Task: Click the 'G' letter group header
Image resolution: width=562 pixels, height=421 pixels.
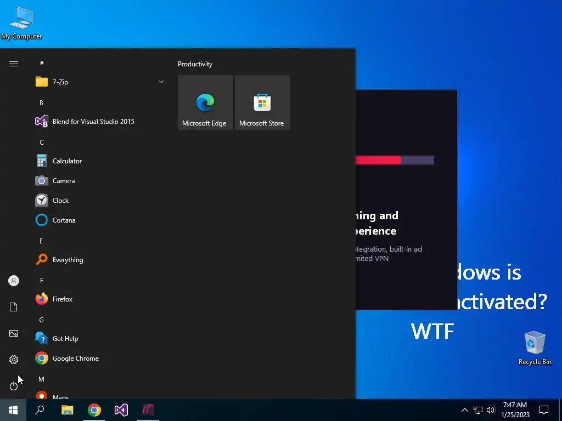Action: [x=42, y=320]
